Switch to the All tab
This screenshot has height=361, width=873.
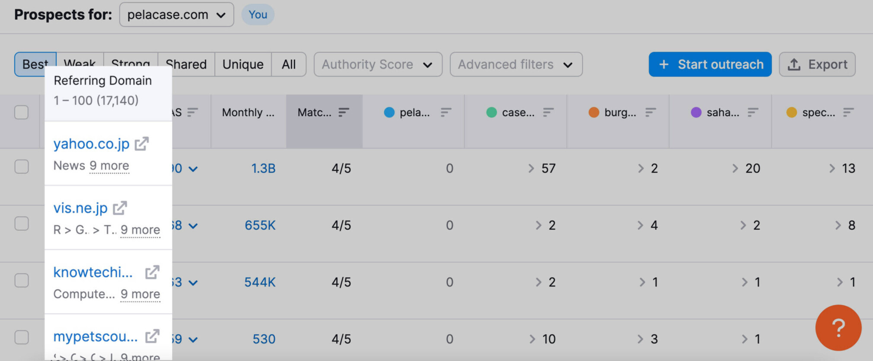(289, 64)
